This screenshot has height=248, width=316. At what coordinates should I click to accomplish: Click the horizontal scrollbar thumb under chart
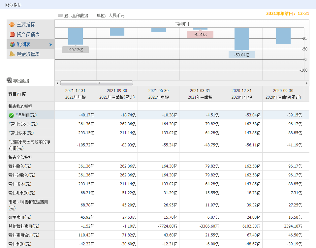coord(97,83)
